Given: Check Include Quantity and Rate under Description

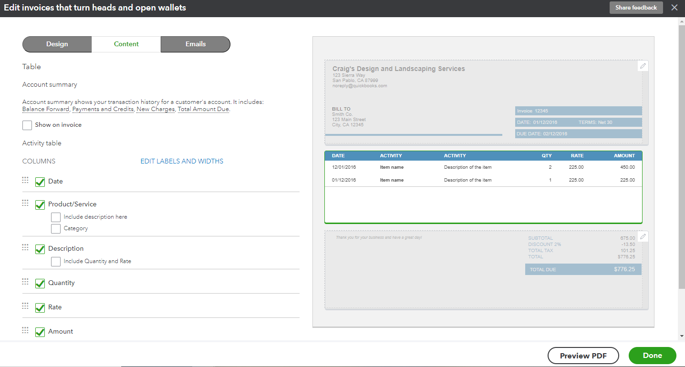Looking at the screenshot, I should (x=56, y=261).
